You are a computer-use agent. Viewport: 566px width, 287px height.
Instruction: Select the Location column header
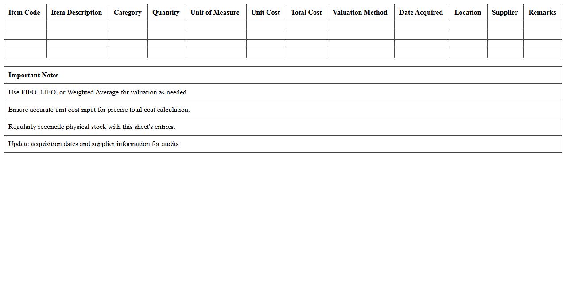468,12
